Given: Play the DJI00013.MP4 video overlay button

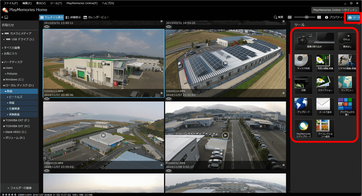Looking at the screenshot, I should click(x=104, y=63).
